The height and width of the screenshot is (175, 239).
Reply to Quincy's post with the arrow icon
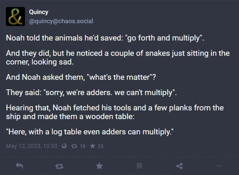pyautogui.click(x=20, y=166)
